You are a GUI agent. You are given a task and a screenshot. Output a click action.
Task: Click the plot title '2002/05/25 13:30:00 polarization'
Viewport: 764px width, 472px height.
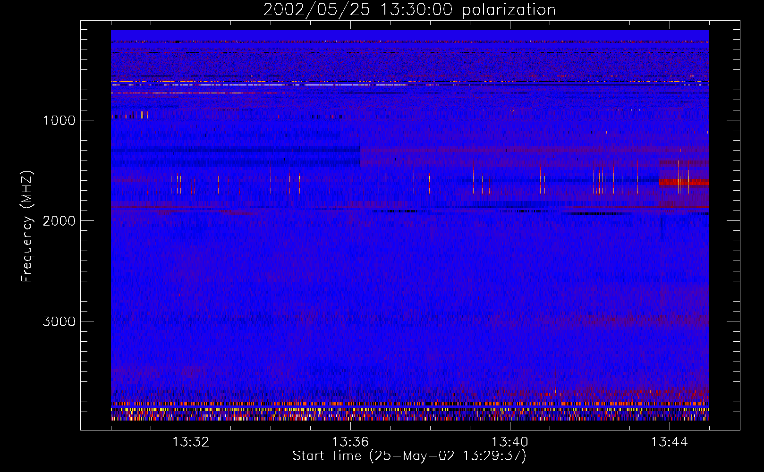point(409,10)
